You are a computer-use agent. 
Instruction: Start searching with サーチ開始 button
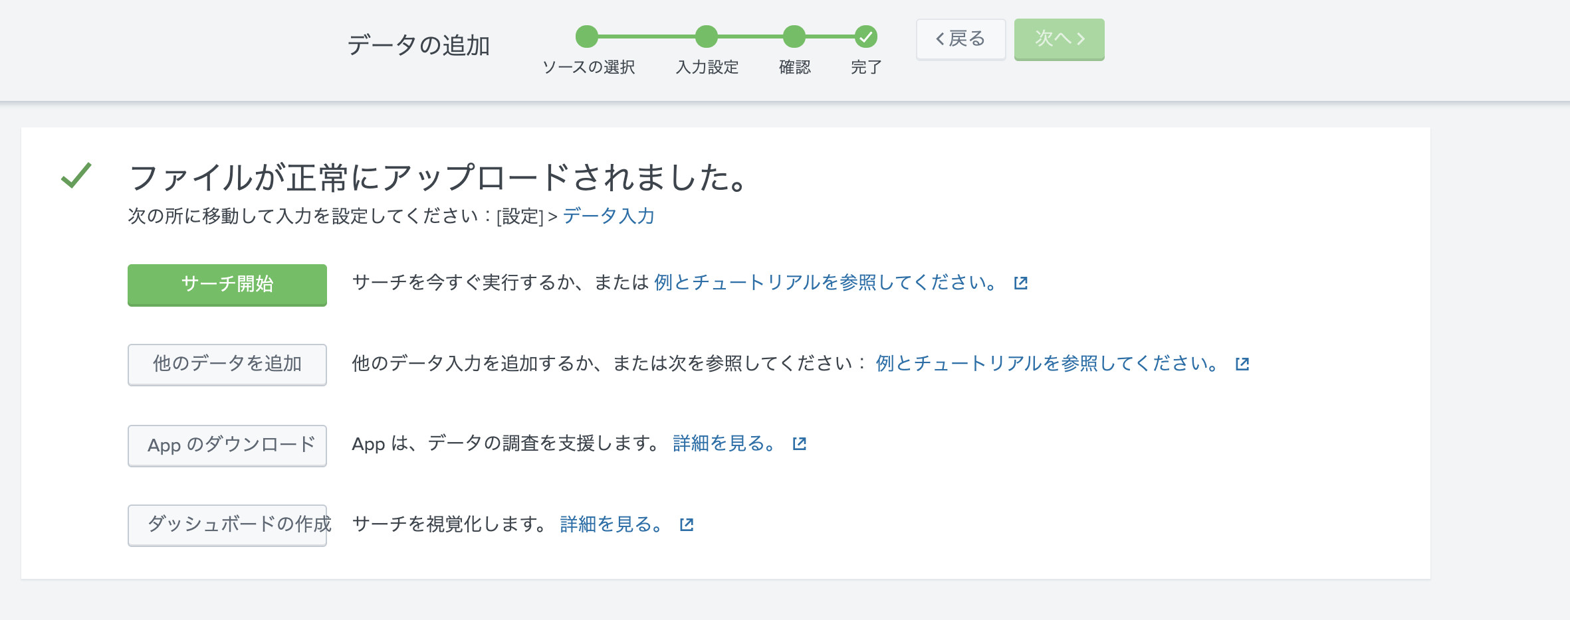point(227,284)
